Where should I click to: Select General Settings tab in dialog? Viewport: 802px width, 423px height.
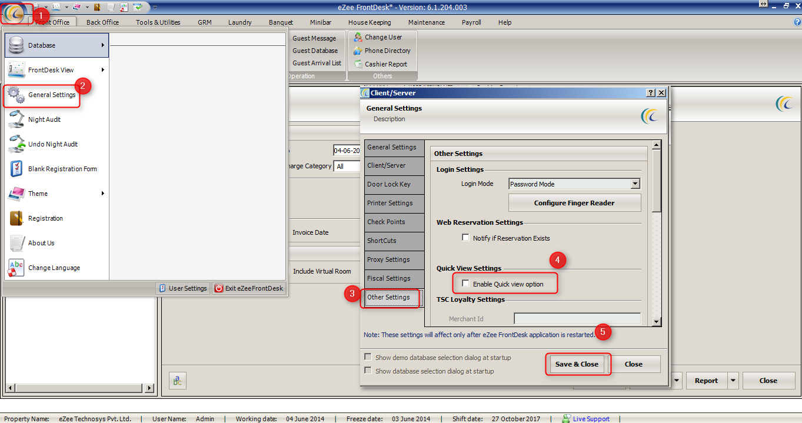[x=394, y=147]
